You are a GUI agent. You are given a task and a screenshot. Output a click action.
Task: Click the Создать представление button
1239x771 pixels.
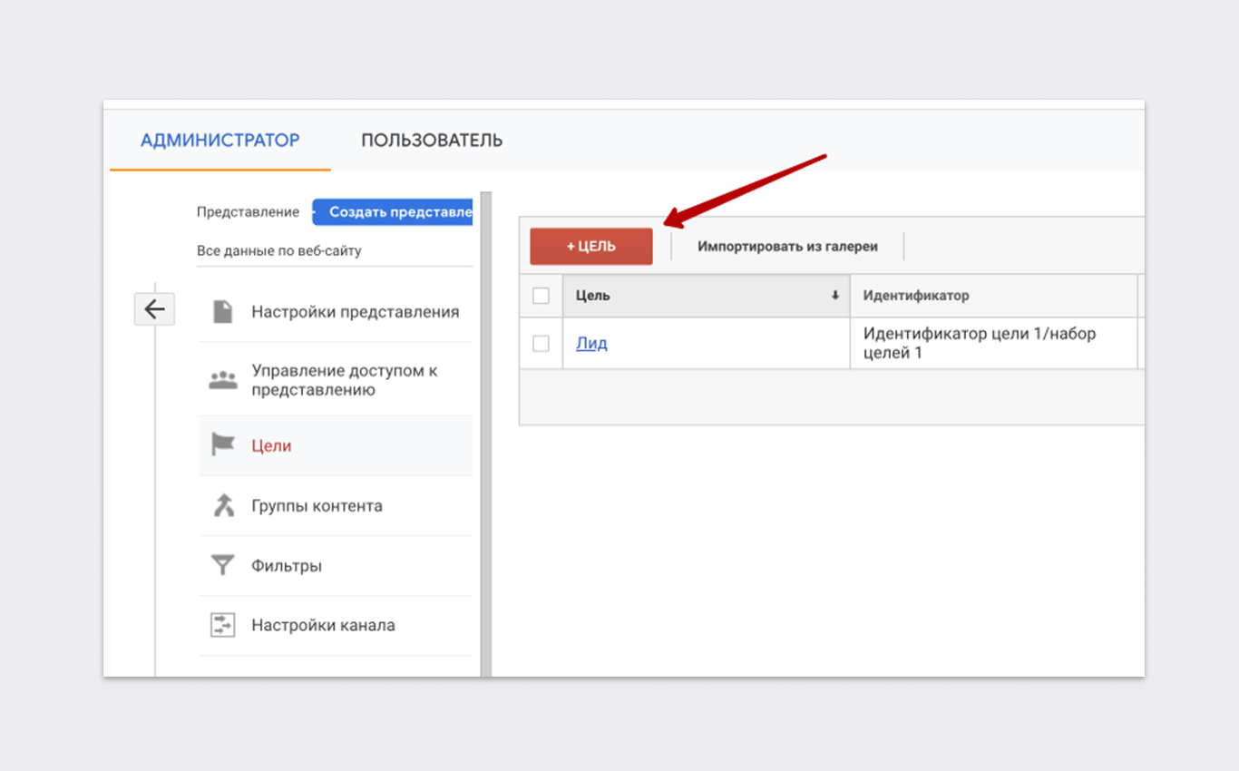pyautogui.click(x=393, y=212)
